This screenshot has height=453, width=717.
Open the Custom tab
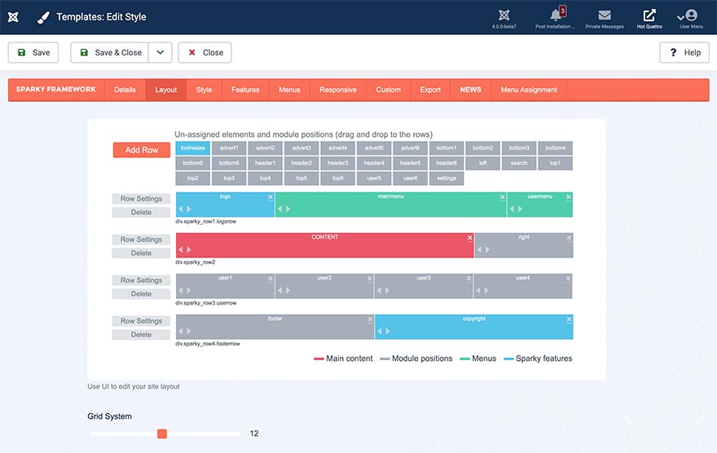click(x=388, y=90)
